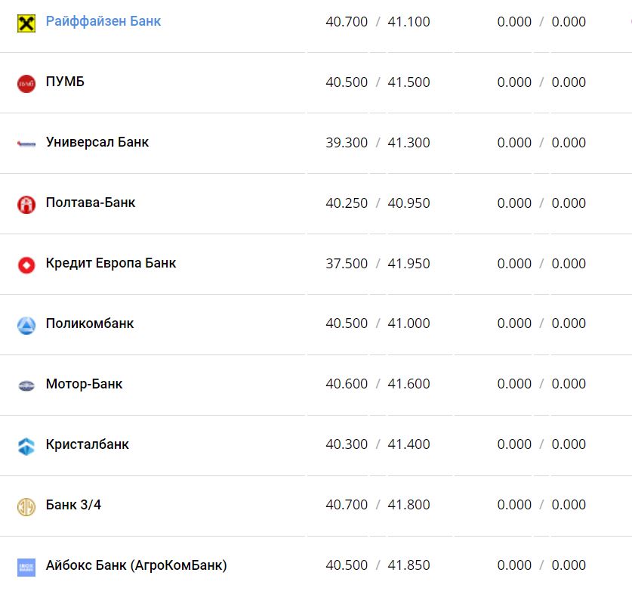Click the Кристалбанк logo icon

26,446
